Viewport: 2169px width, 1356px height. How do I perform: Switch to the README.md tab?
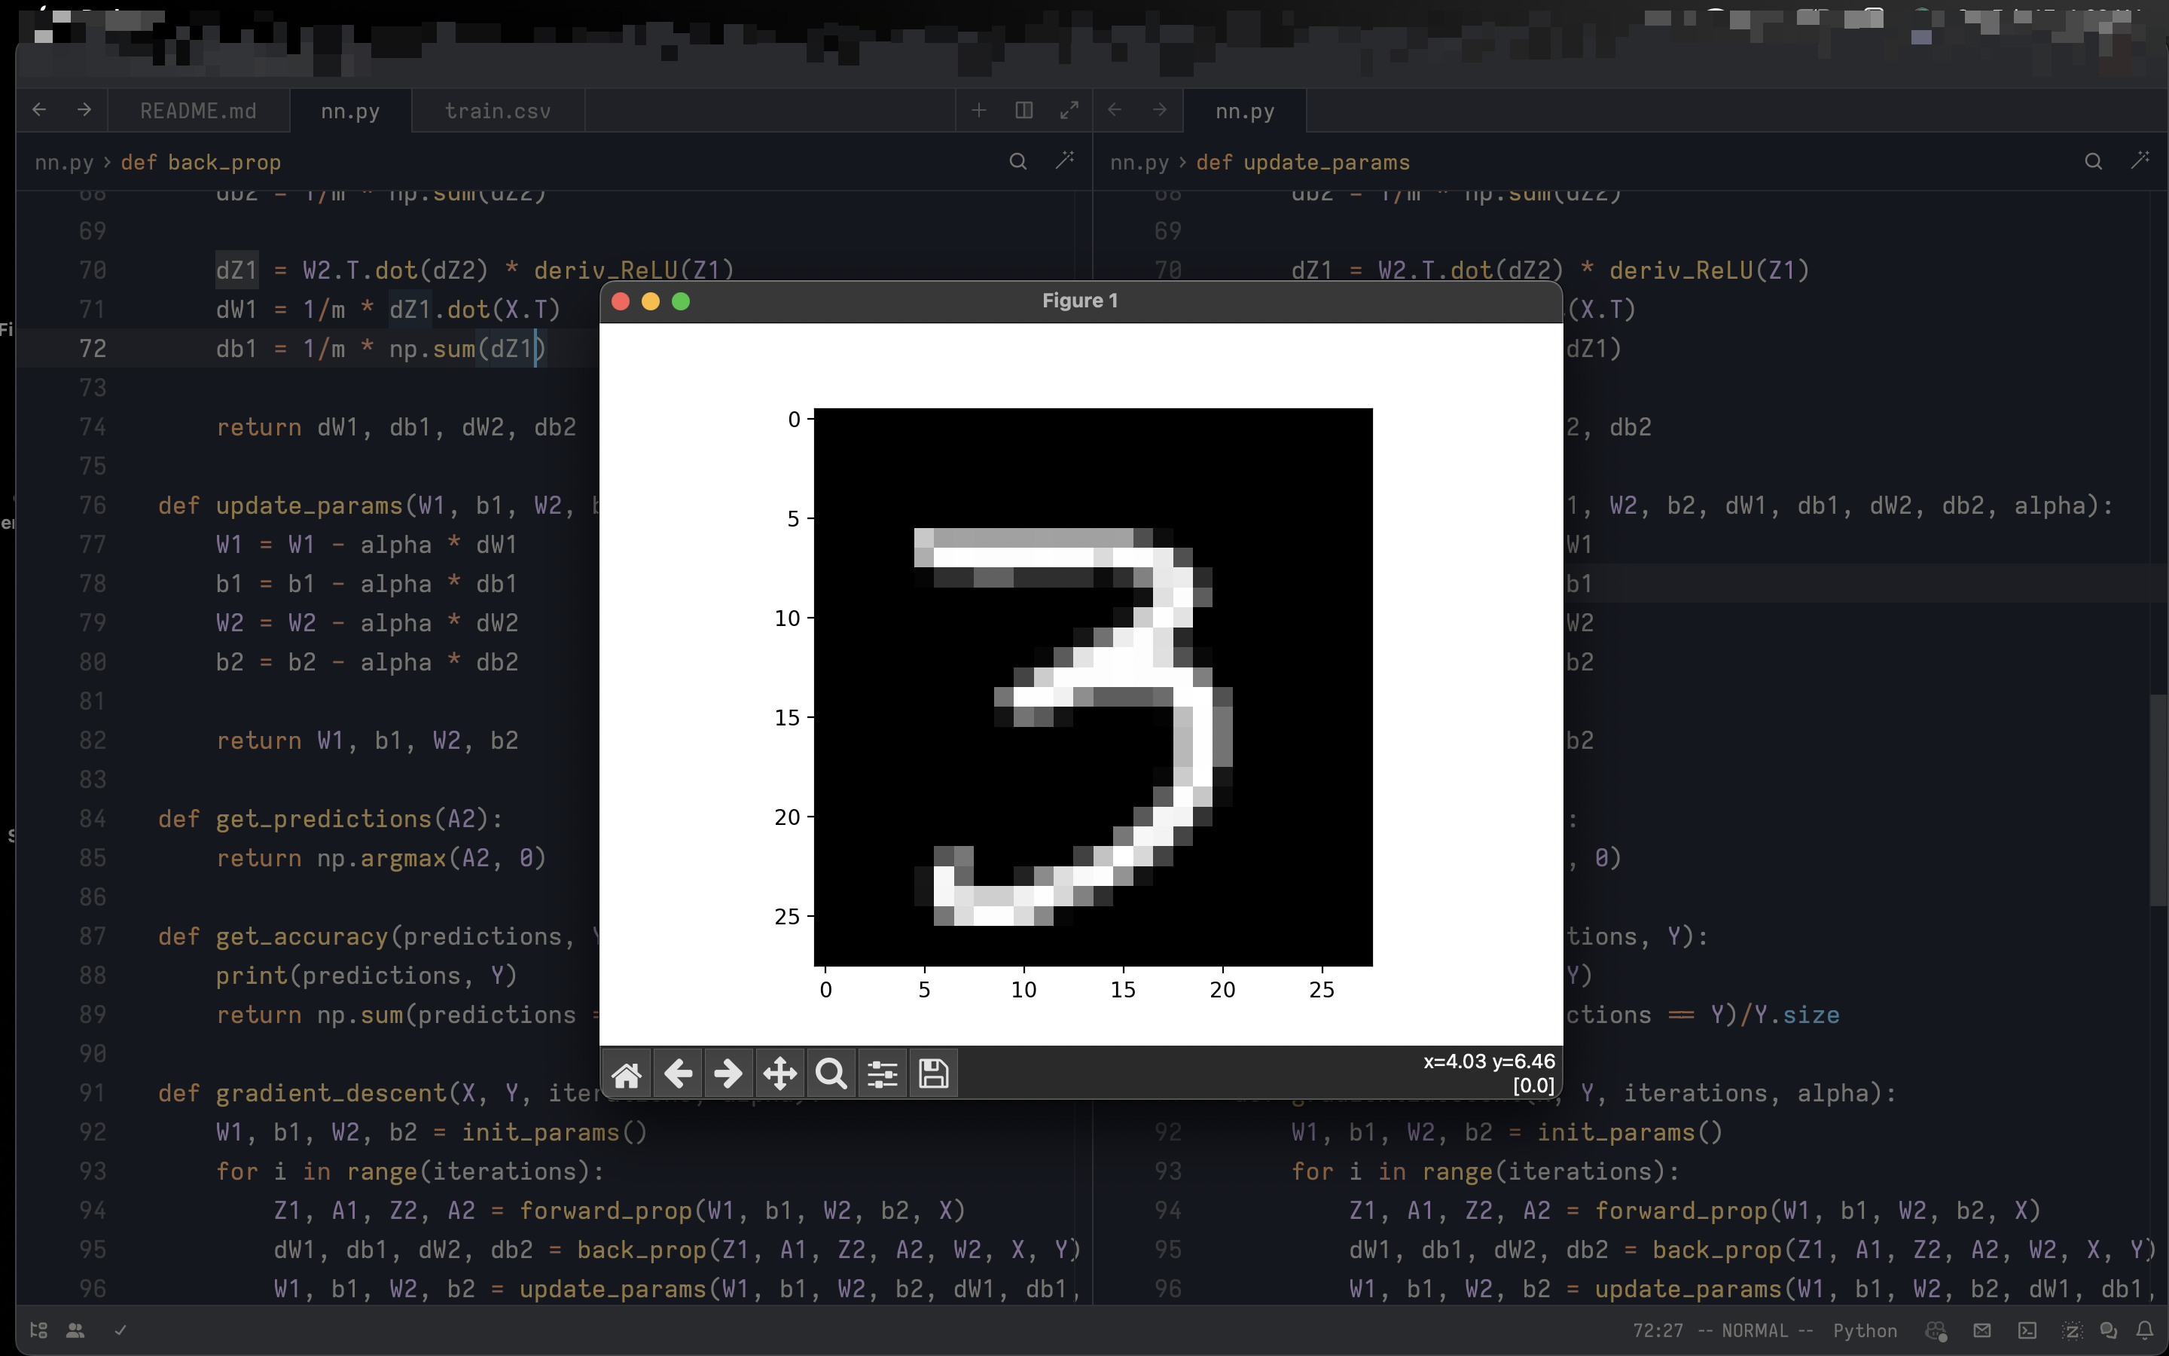point(198,110)
